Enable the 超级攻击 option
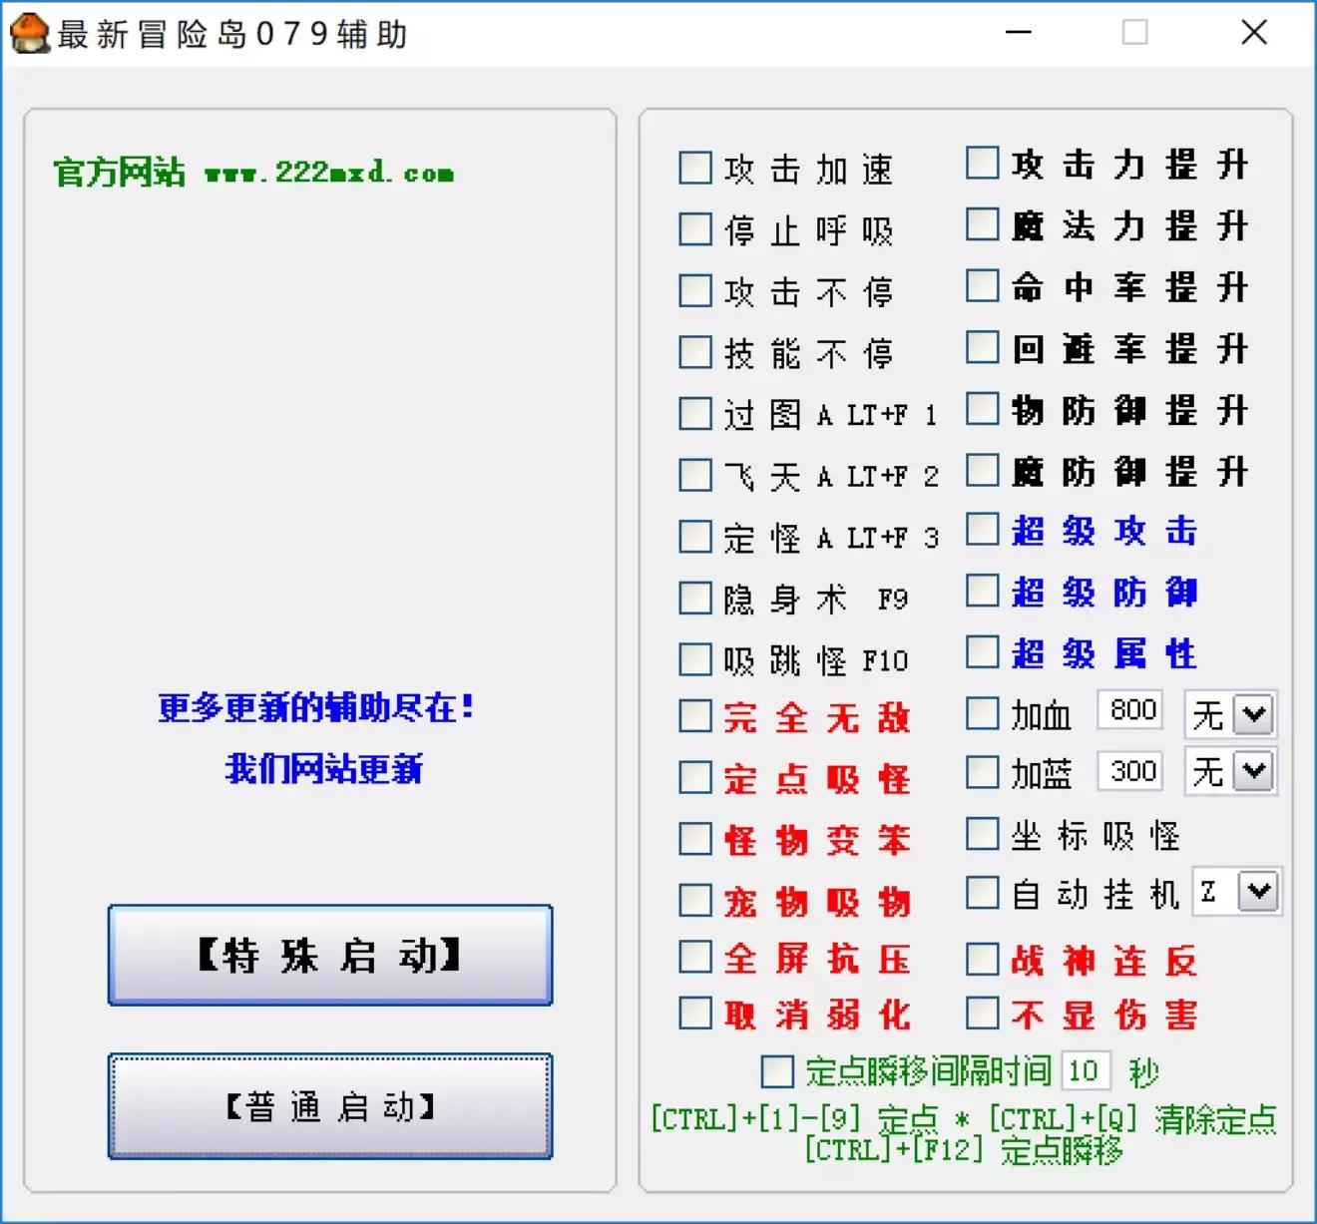Image resolution: width=1317 pixels, height=1224 pixels. coord(981,531)
